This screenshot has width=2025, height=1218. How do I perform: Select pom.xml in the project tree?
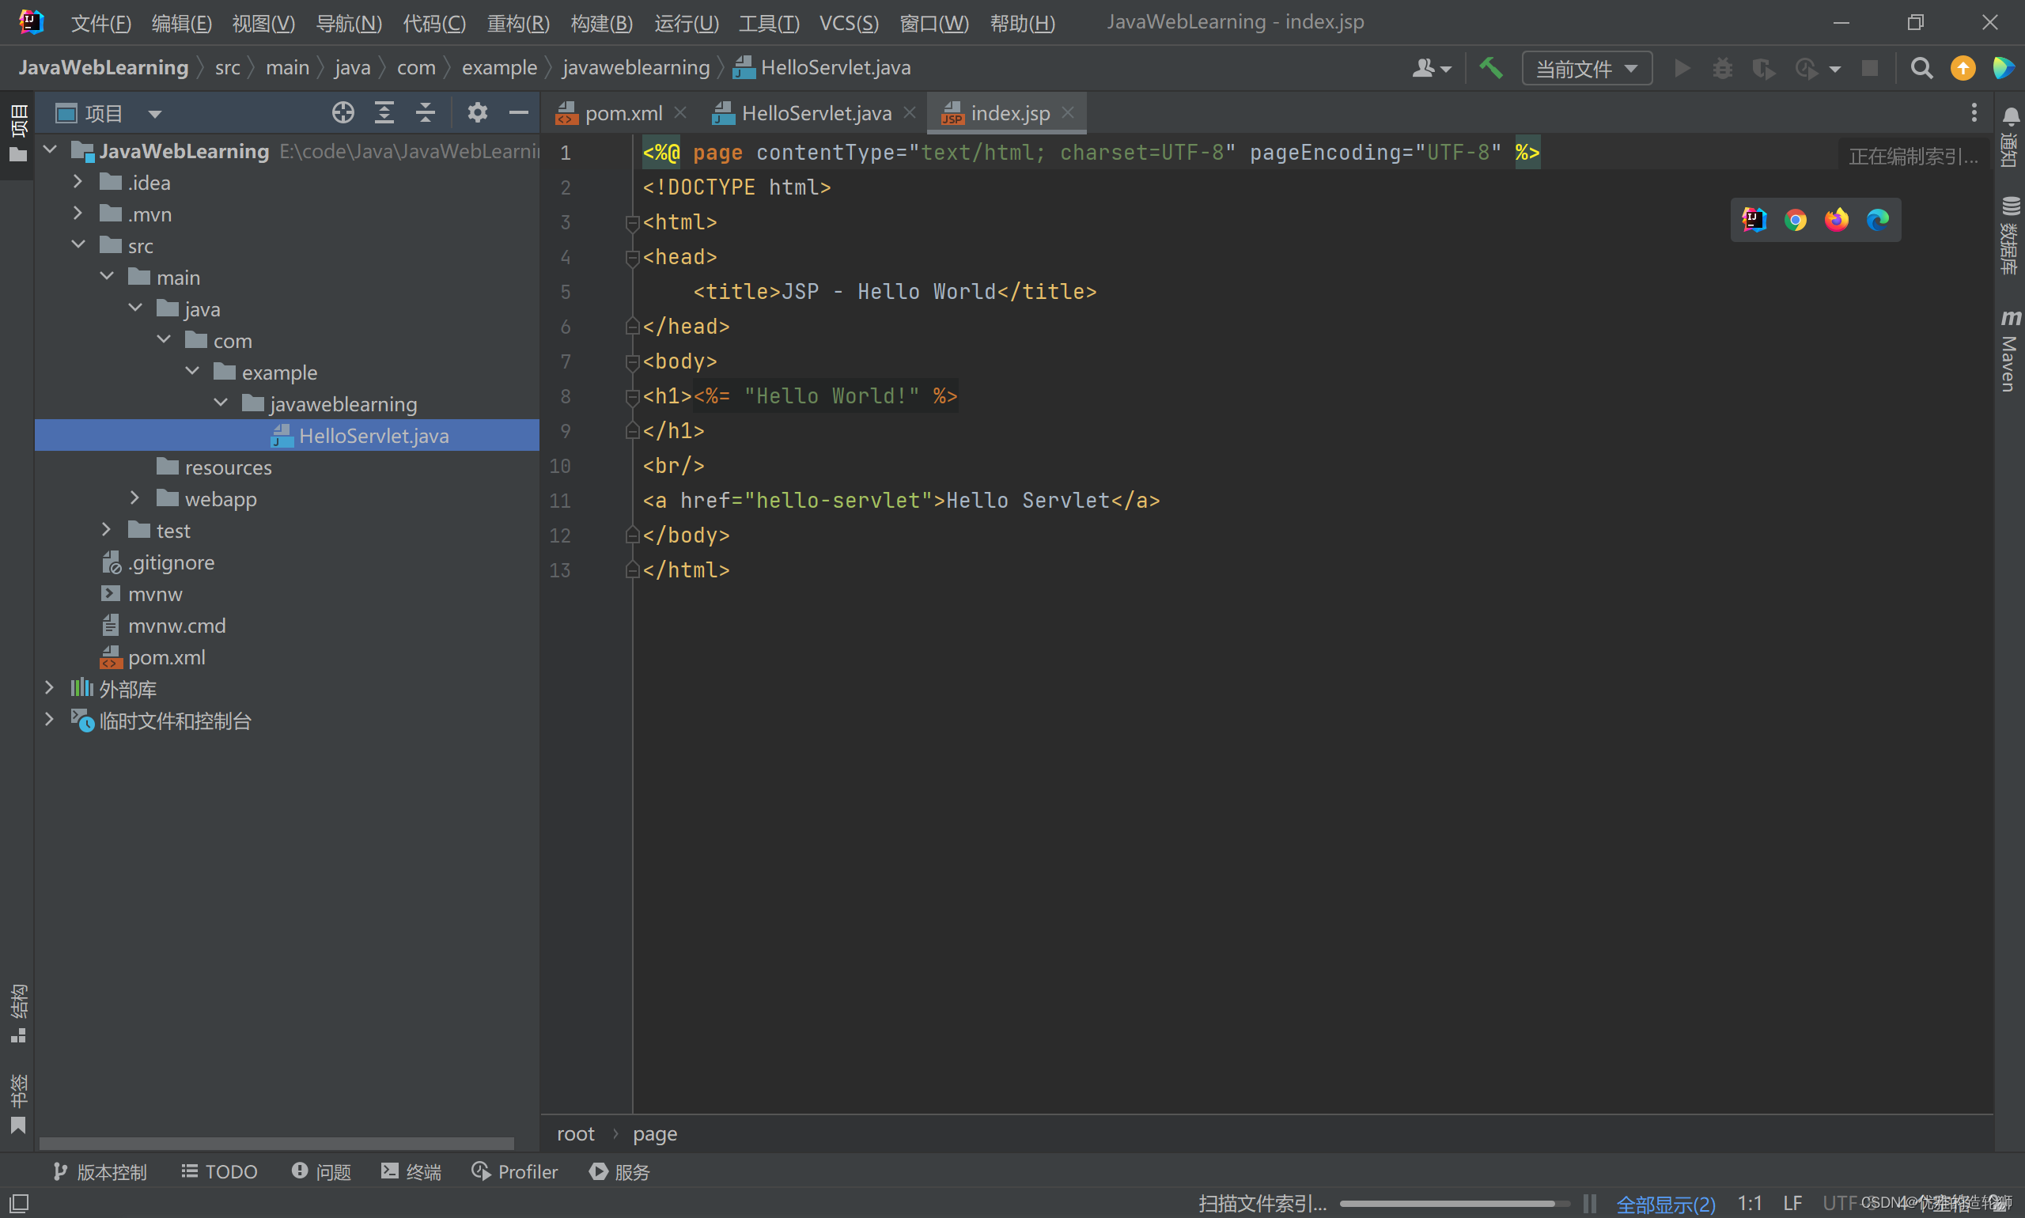(x=166, y=657)
